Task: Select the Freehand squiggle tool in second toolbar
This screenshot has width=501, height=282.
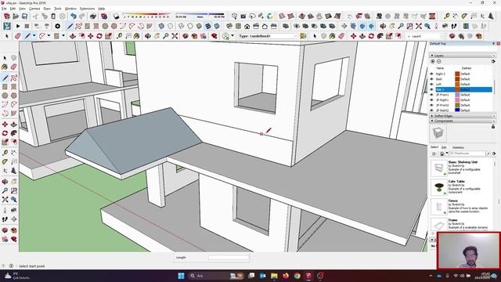Action: [78, 26]
